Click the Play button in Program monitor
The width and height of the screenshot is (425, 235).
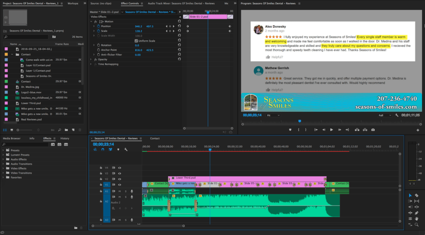tap(332, 130)
